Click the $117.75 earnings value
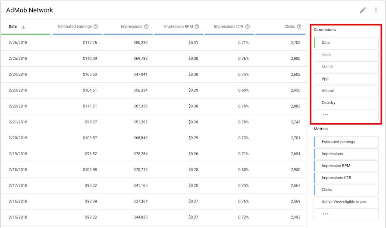This screenshot has width=386, height=228. (90, 43)
